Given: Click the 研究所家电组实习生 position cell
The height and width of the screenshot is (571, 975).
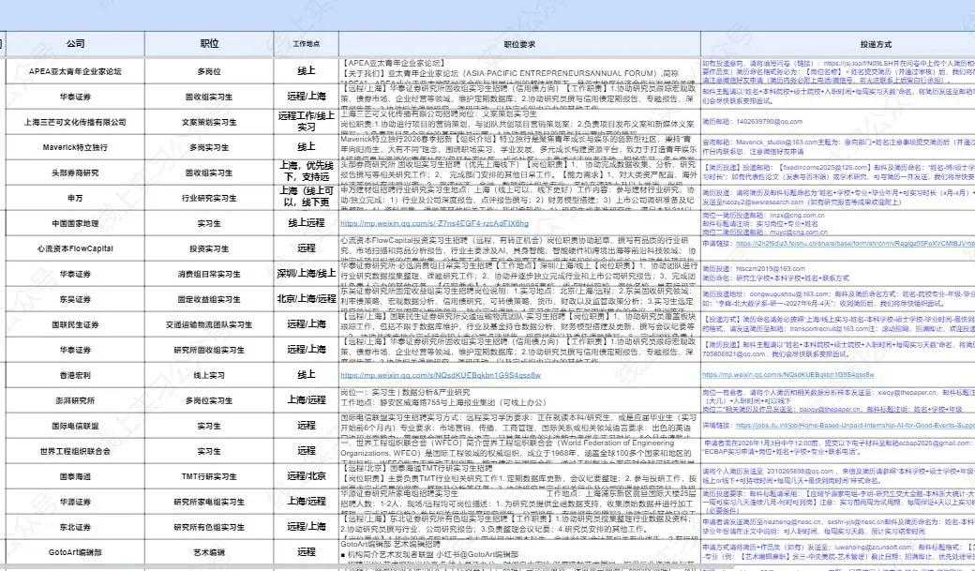Looking at the screenshot, I should (x=209, y=502).
